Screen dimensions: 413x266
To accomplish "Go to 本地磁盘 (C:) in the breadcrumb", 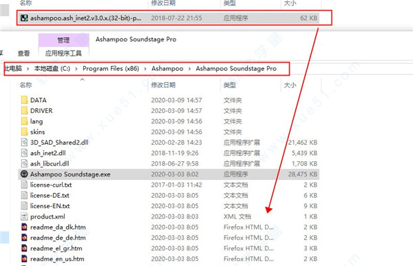I will coord(52,68).
